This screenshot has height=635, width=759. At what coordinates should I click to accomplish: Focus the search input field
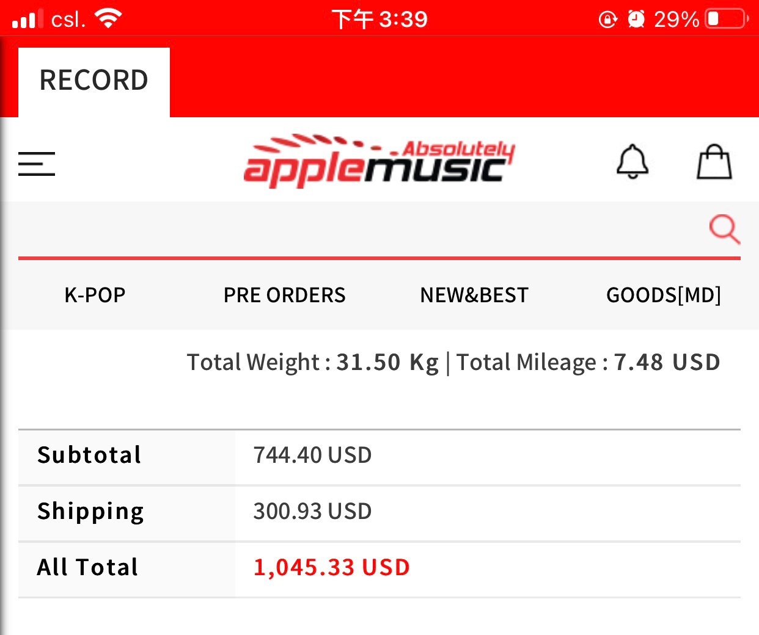click(361, 229)
